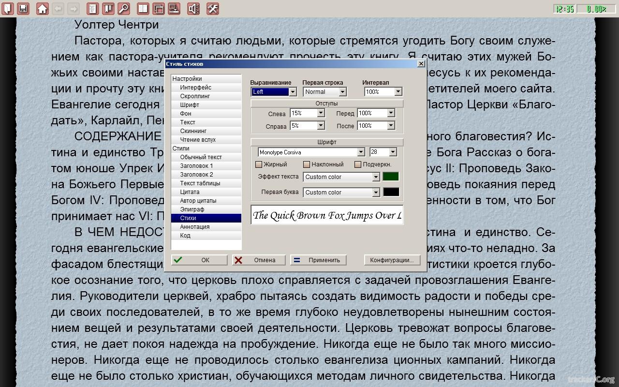The height and width of the screenshot is (387, 619).
Task: Click the Конфигурации... button
Action: [x=392, y=260]
